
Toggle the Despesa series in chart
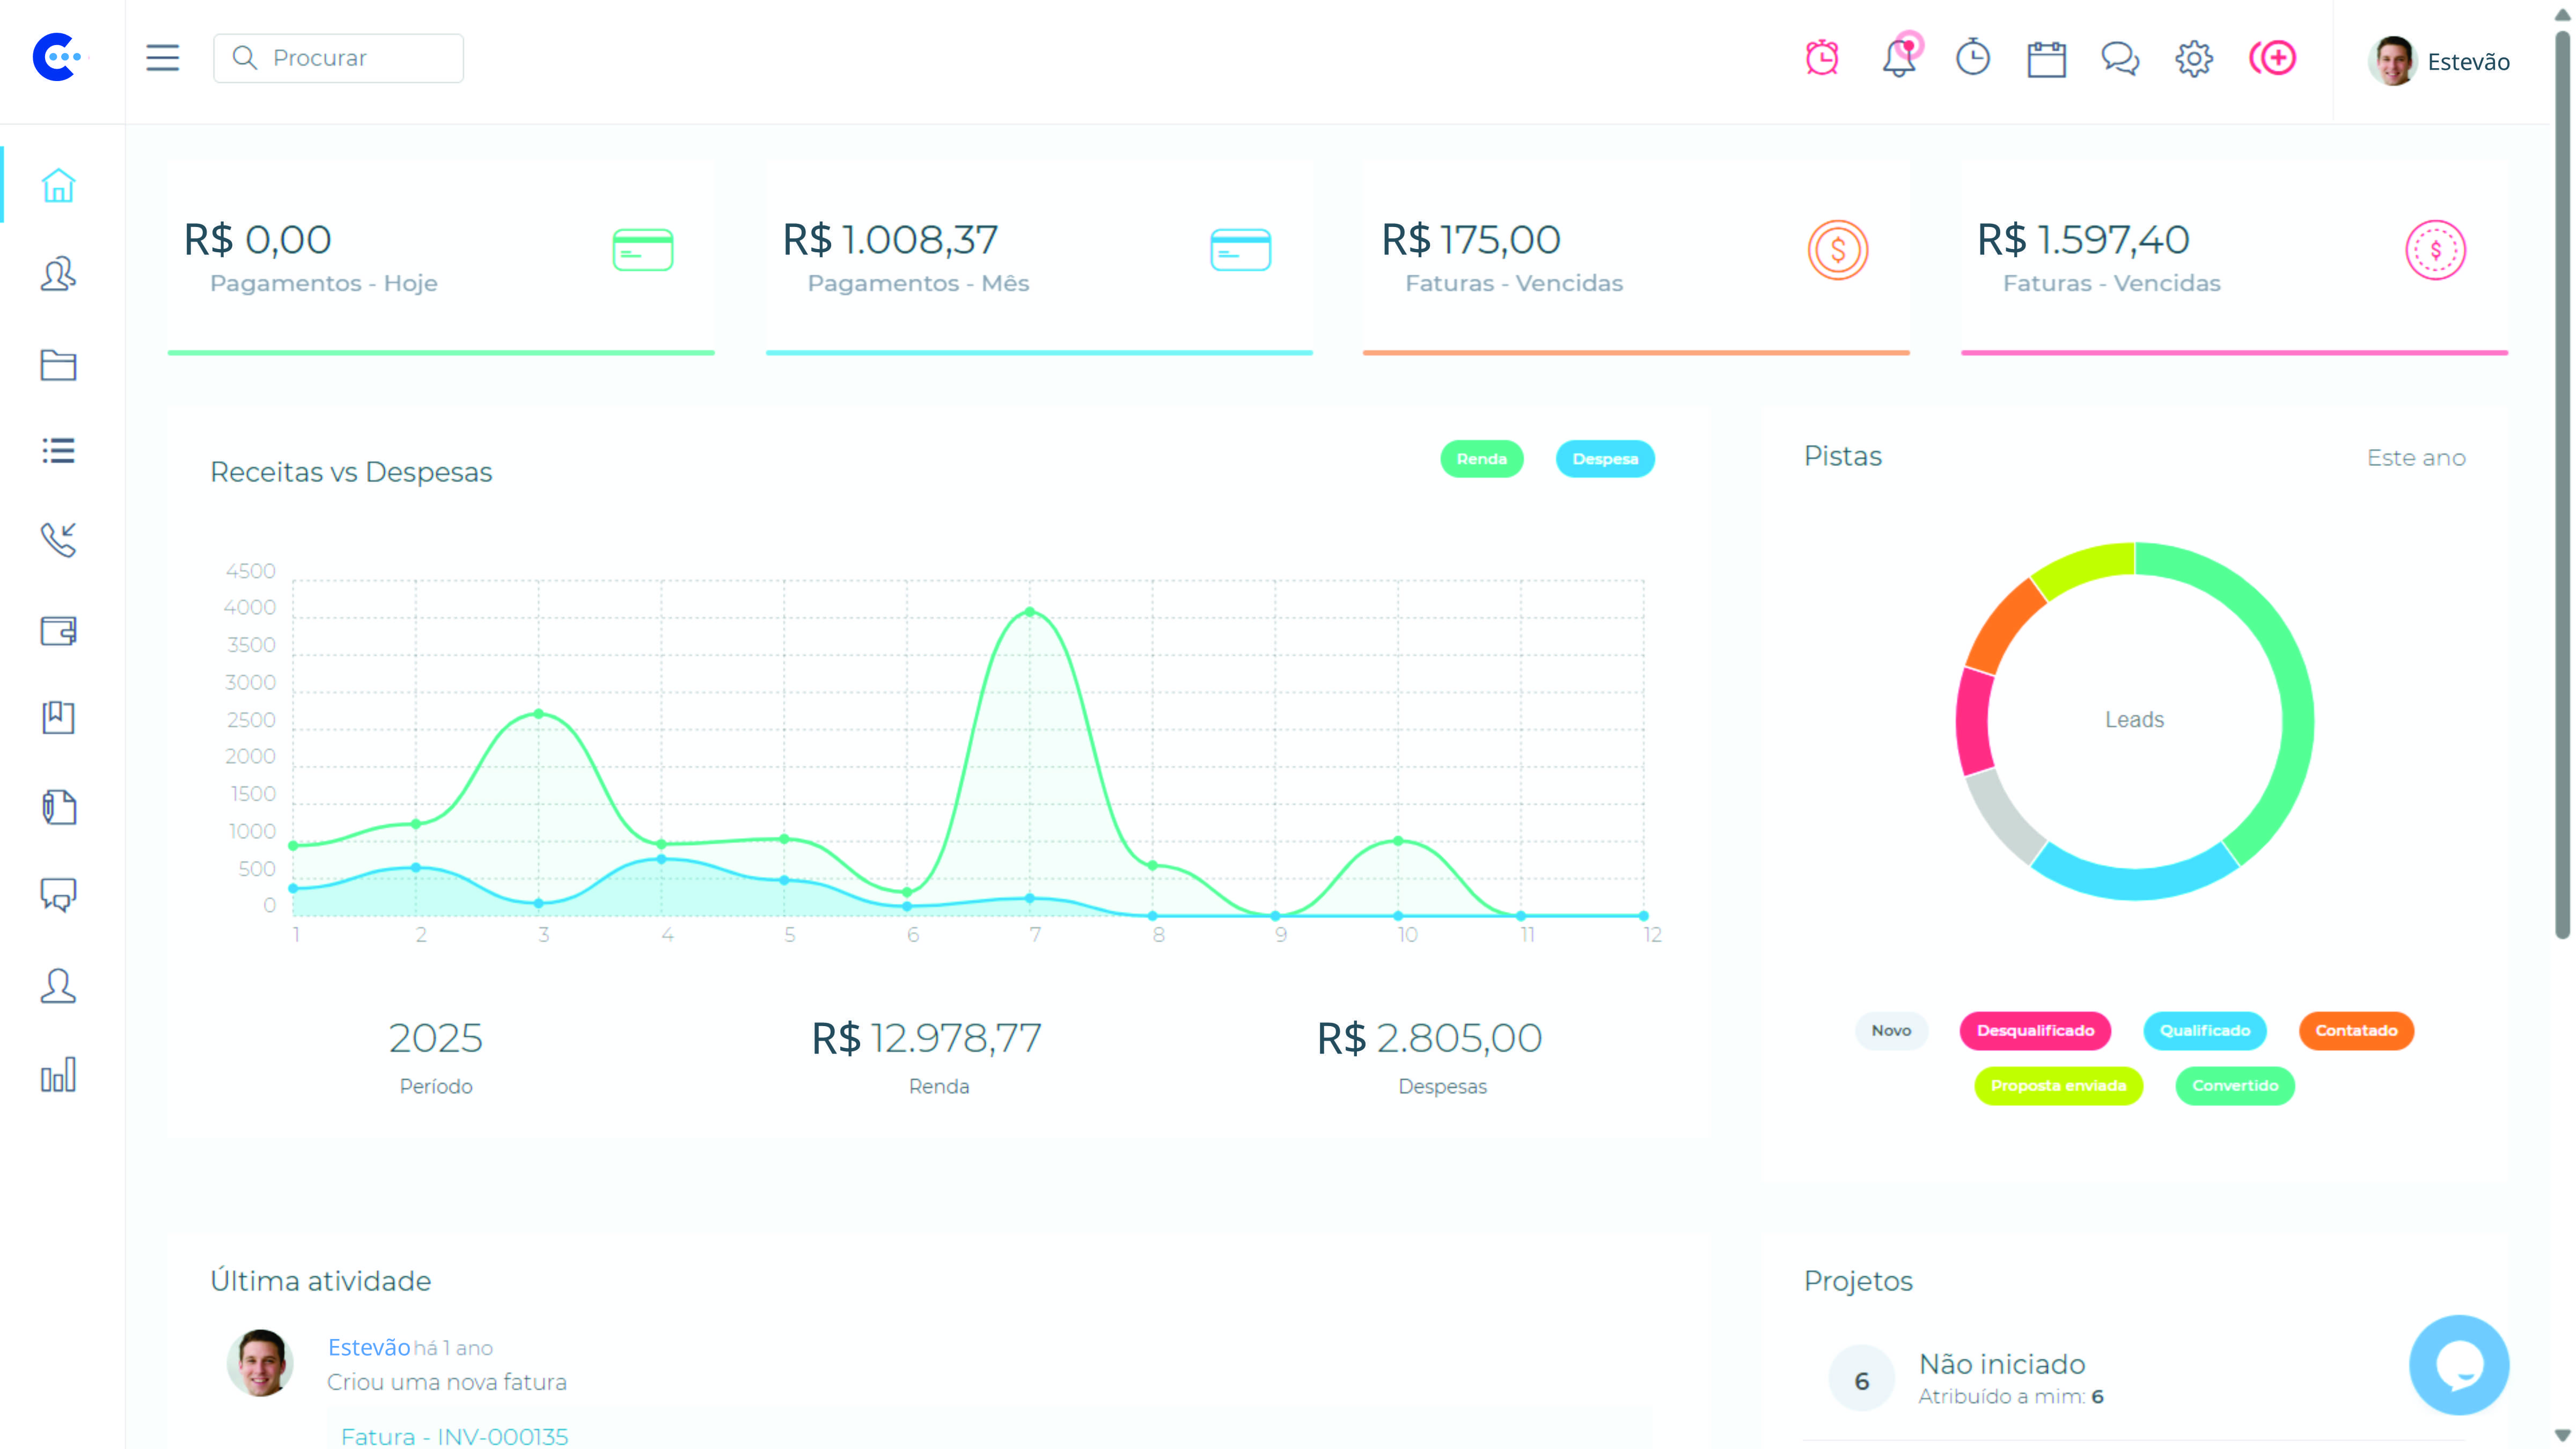(1605, 459)
